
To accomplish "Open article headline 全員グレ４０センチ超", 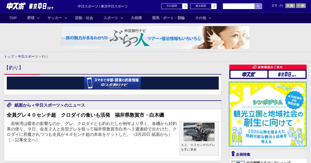I will tap(86, 115).
